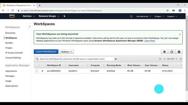Go to last page of results

tap(181, 59)
